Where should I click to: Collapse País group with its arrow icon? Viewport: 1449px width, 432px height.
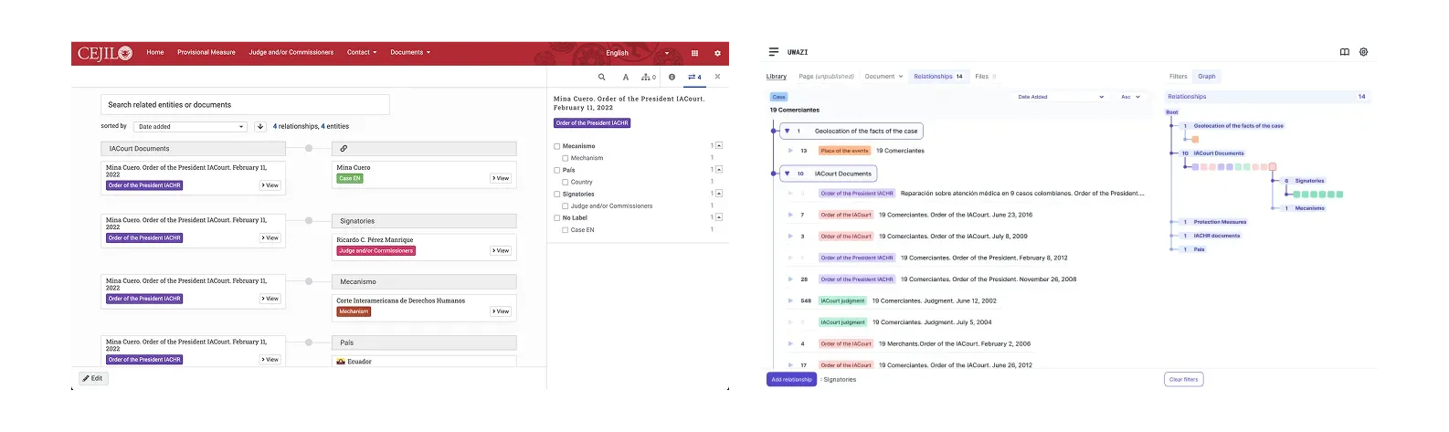(x=719, y=169)
